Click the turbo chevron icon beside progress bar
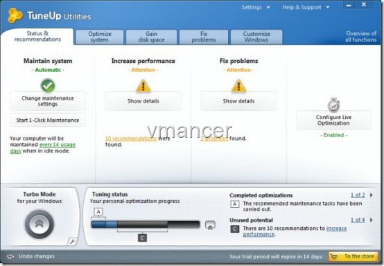 (210, 225)
